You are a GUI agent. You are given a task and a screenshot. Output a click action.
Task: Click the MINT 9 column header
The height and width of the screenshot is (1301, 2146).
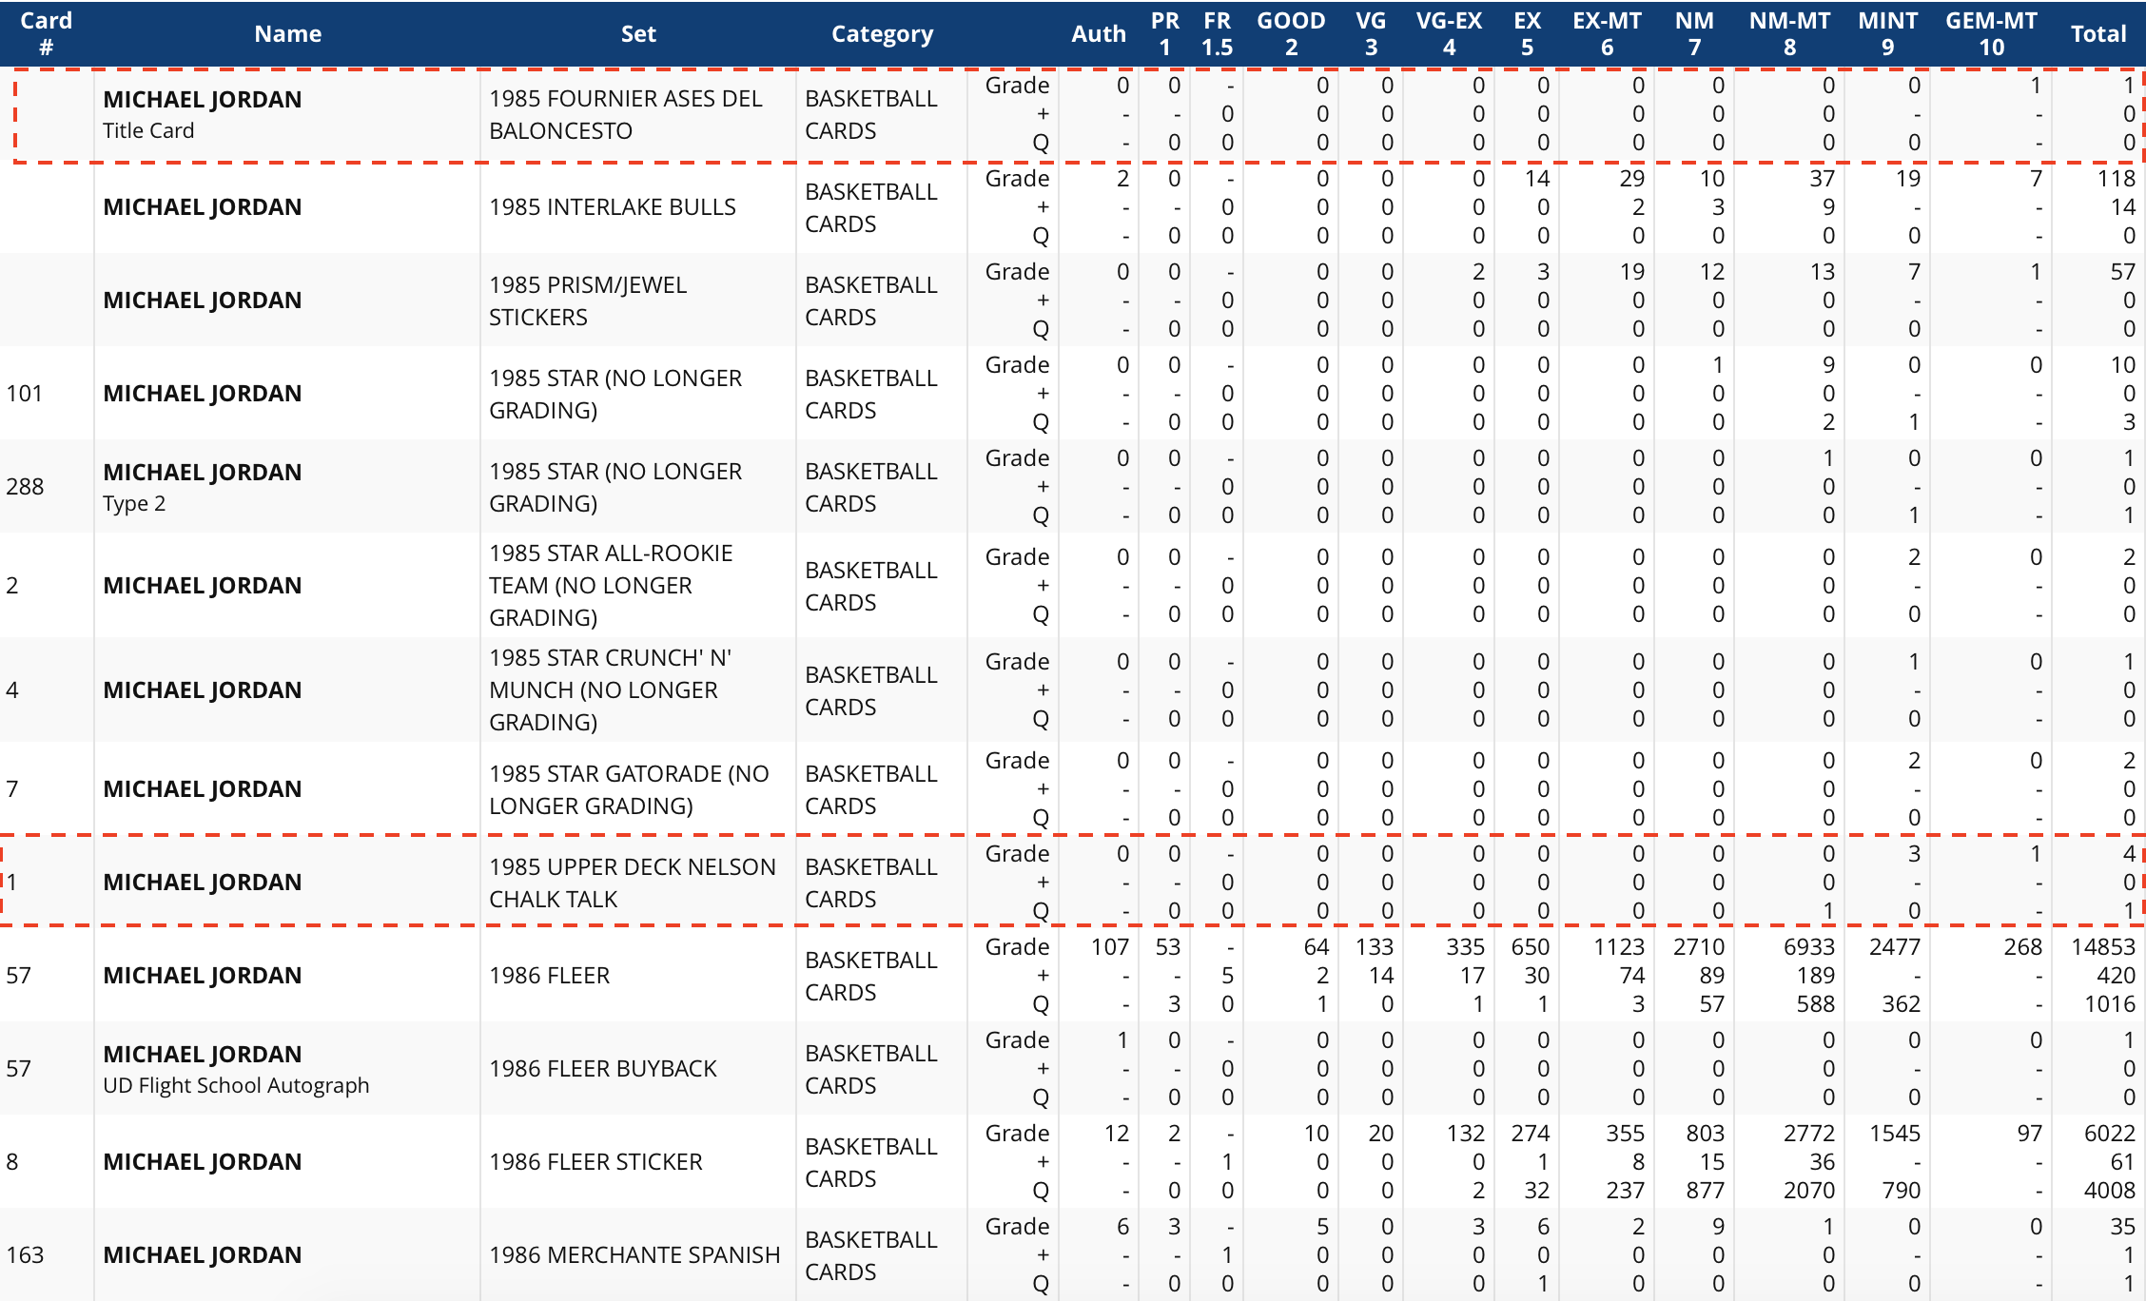pos(1887,33)
